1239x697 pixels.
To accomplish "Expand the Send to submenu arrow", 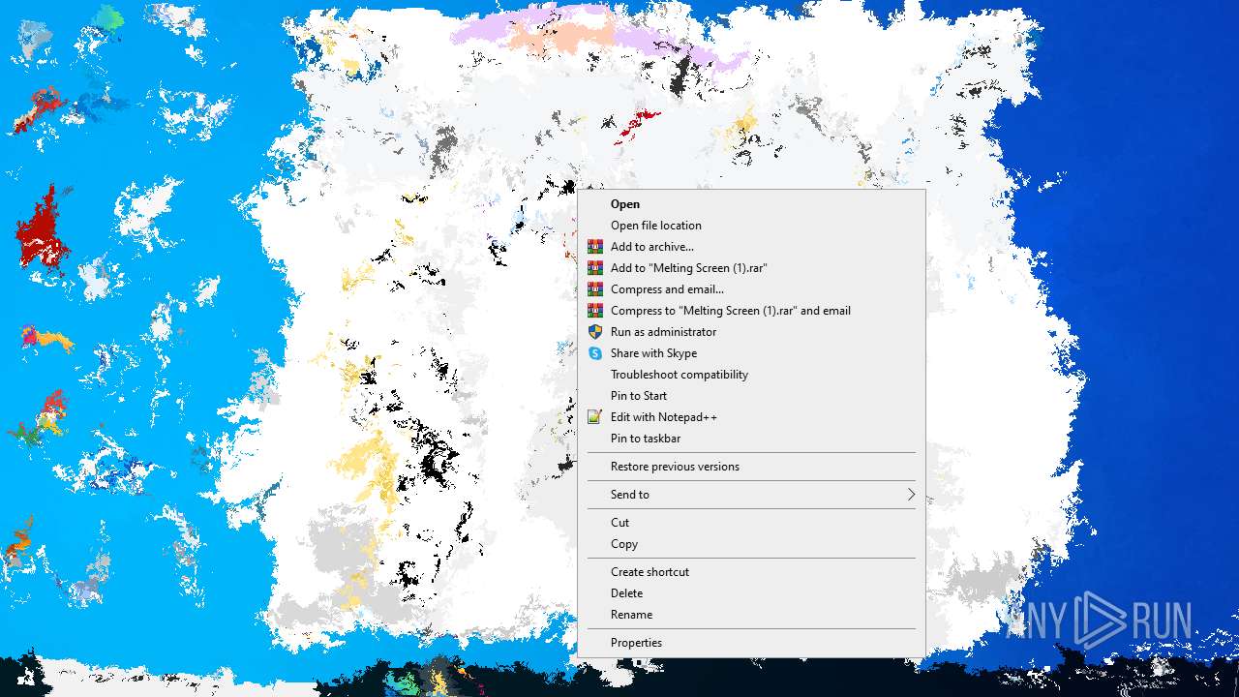I will [x=911, y=495].
